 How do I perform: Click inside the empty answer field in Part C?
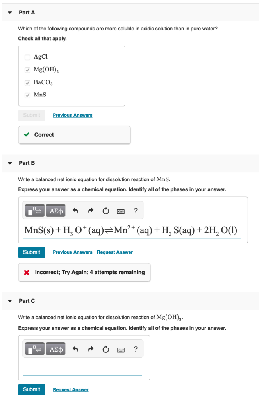[x=82, y=368]
